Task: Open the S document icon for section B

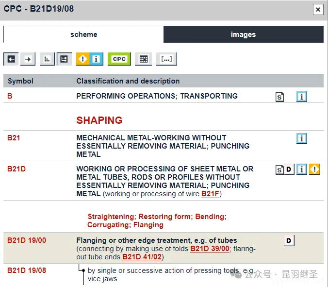Action: 280,97
